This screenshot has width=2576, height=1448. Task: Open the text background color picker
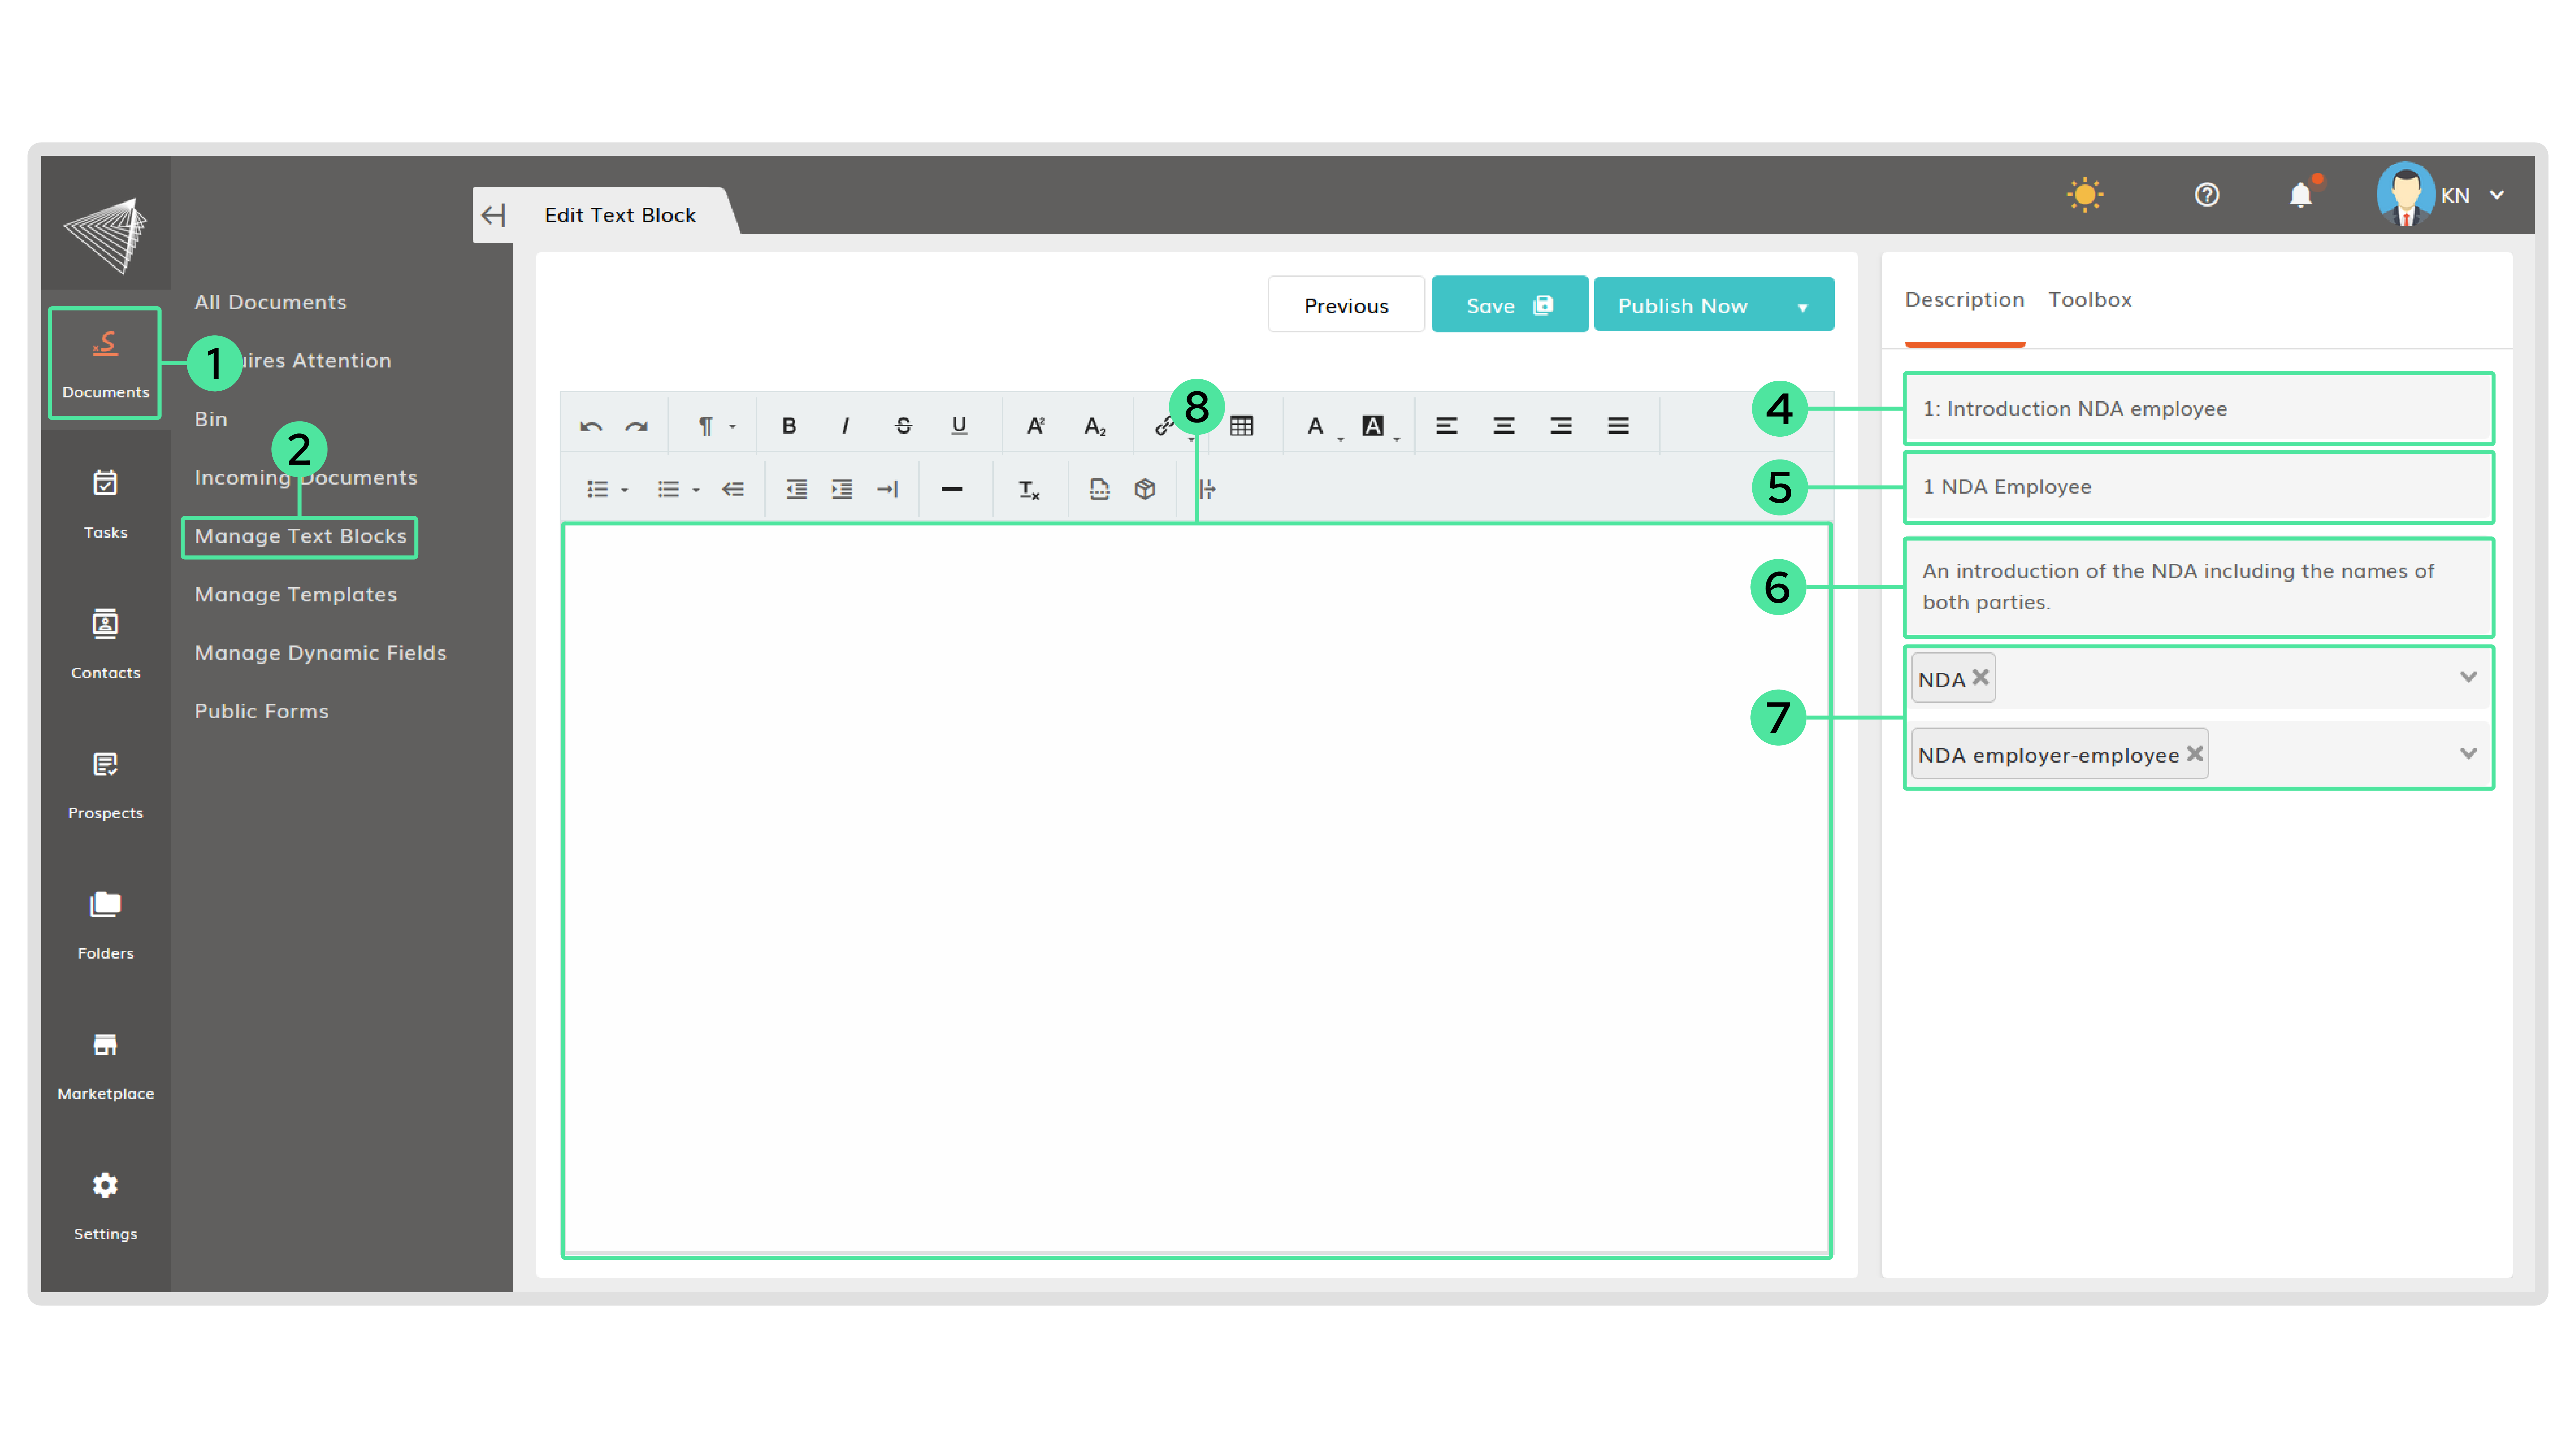[1373, 426]
